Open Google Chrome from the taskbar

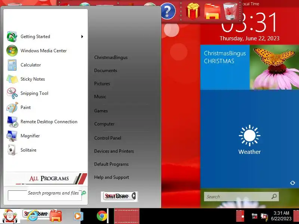[102, 216]
